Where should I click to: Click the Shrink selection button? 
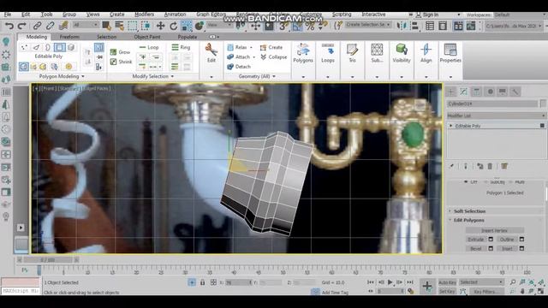point(121,62)
